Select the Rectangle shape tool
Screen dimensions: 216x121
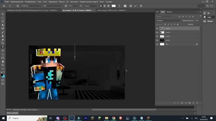[3, 58]
